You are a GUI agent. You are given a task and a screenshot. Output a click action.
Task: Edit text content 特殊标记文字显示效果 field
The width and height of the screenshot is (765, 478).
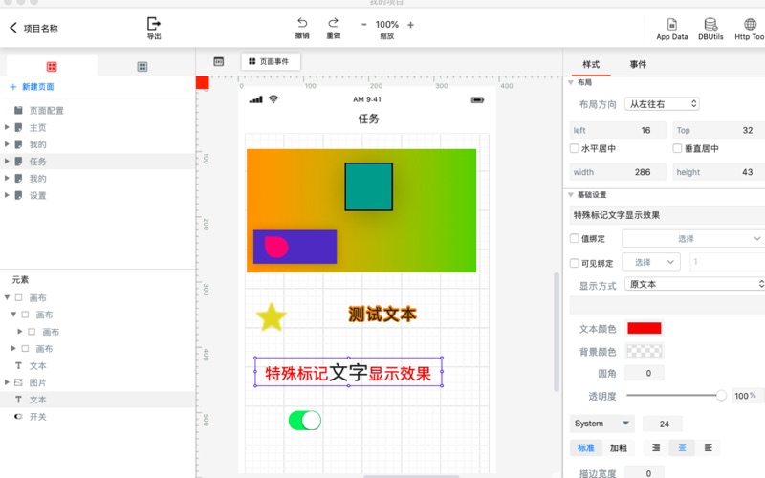(667, 215)
